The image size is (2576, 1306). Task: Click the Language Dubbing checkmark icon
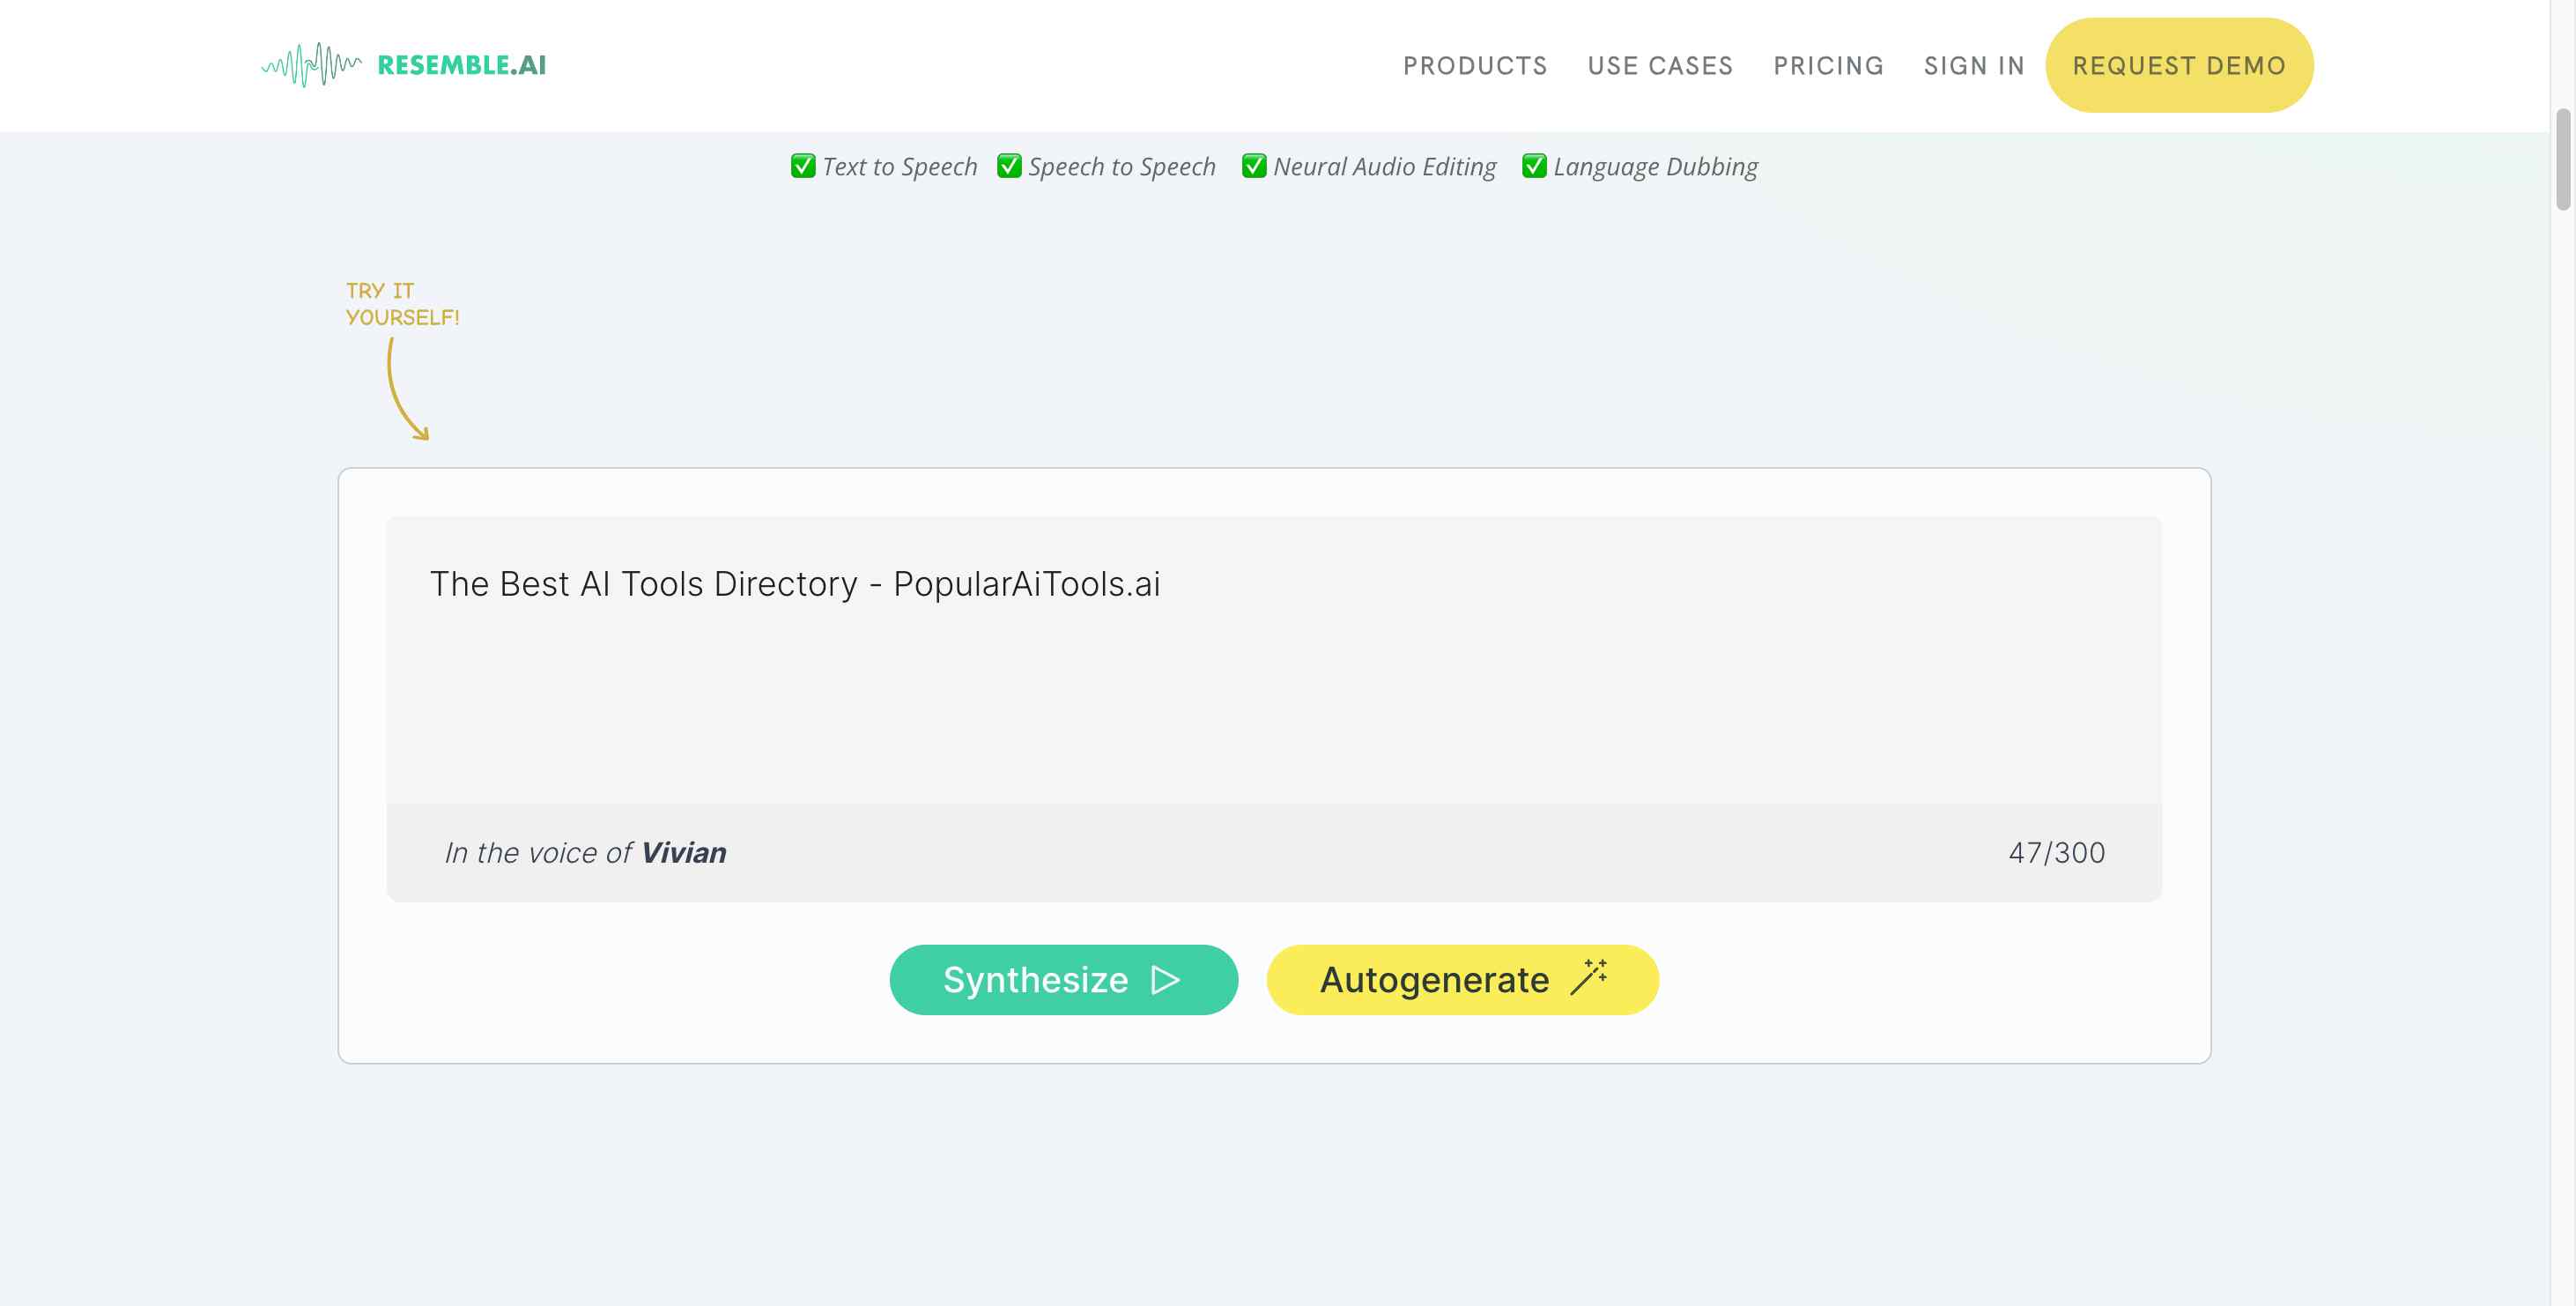click(x=1534, y=166)
